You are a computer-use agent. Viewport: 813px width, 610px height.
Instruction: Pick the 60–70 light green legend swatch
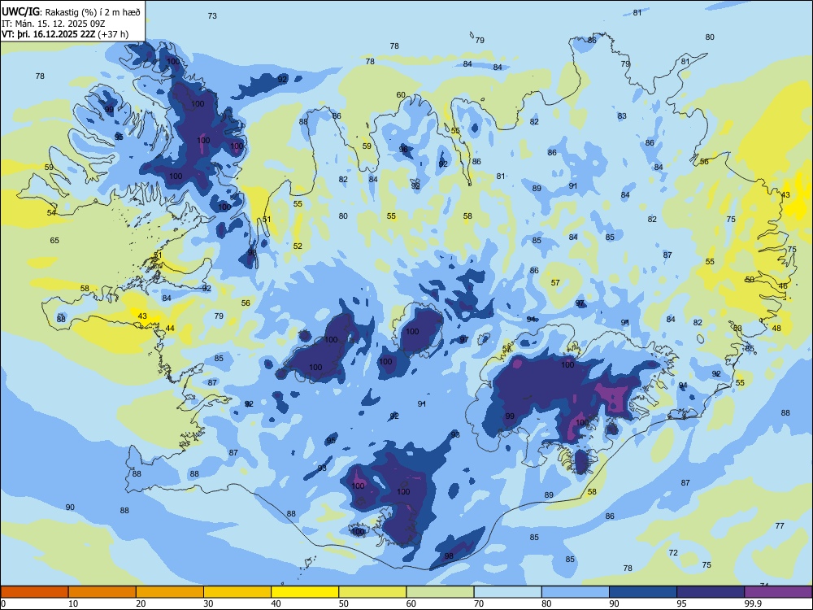point(440,592)
